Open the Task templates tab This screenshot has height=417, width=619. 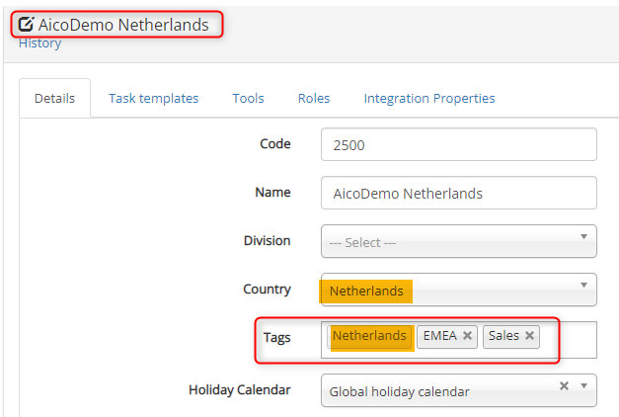click(x=153, y=99)
